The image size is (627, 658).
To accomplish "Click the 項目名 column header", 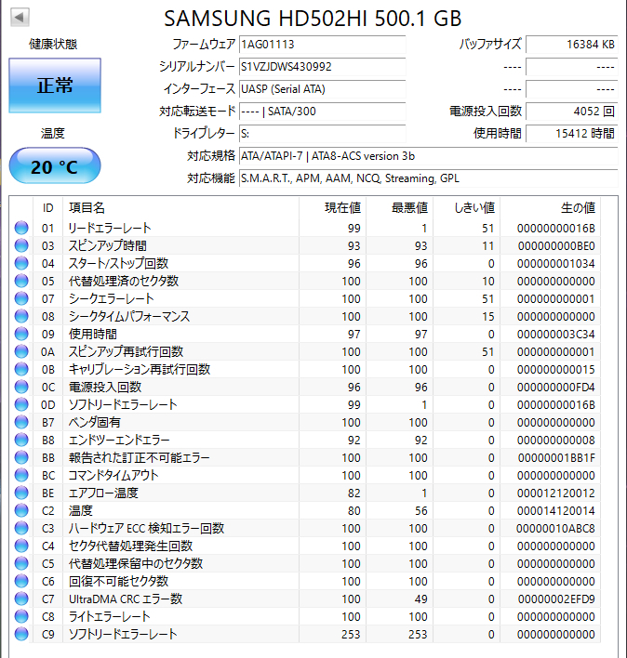I will (180, 208).
